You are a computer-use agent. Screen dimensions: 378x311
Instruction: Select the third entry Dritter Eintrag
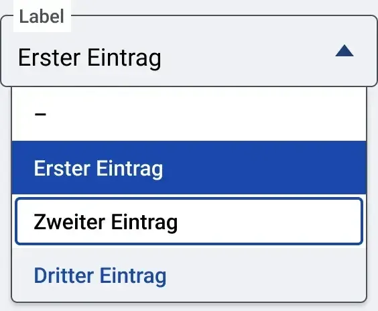189,275
